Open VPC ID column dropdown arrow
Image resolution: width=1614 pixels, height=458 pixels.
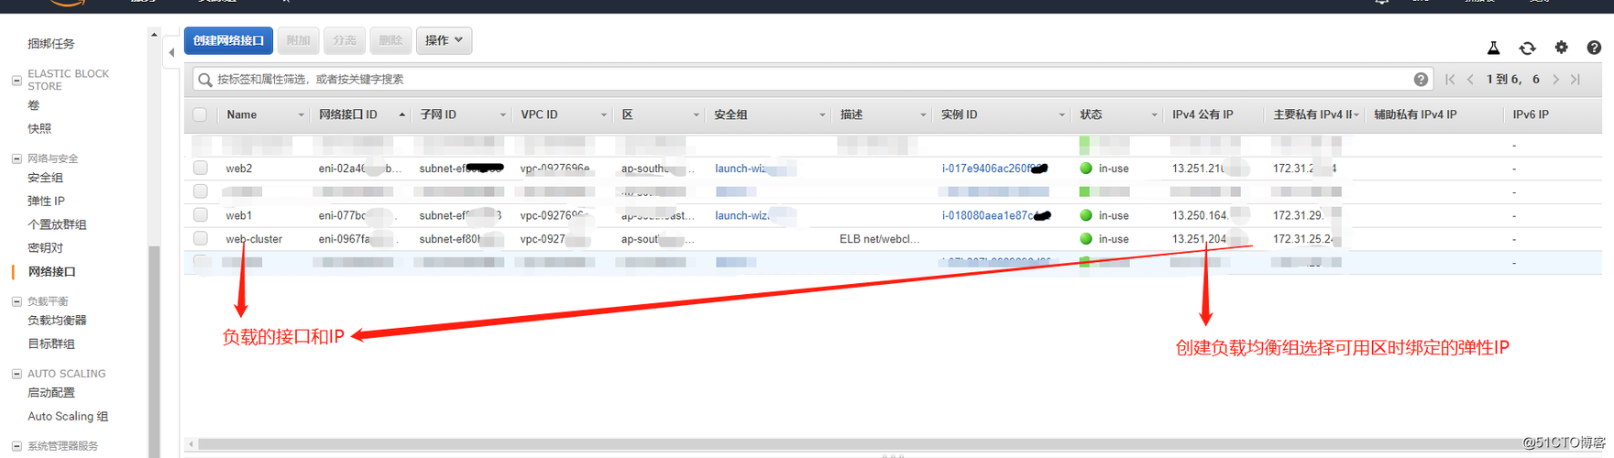pos(603,115)
